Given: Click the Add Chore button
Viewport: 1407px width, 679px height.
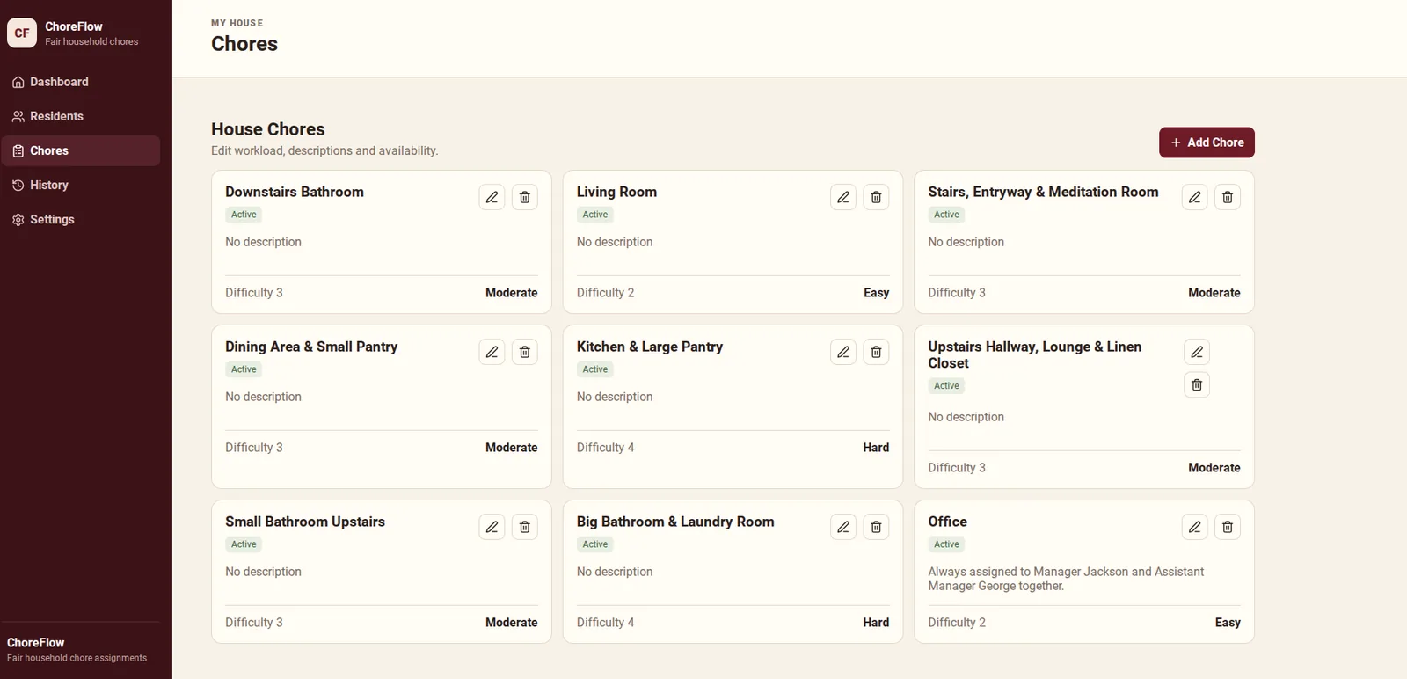Looking at the screenshot, I should click(1207, 142).
